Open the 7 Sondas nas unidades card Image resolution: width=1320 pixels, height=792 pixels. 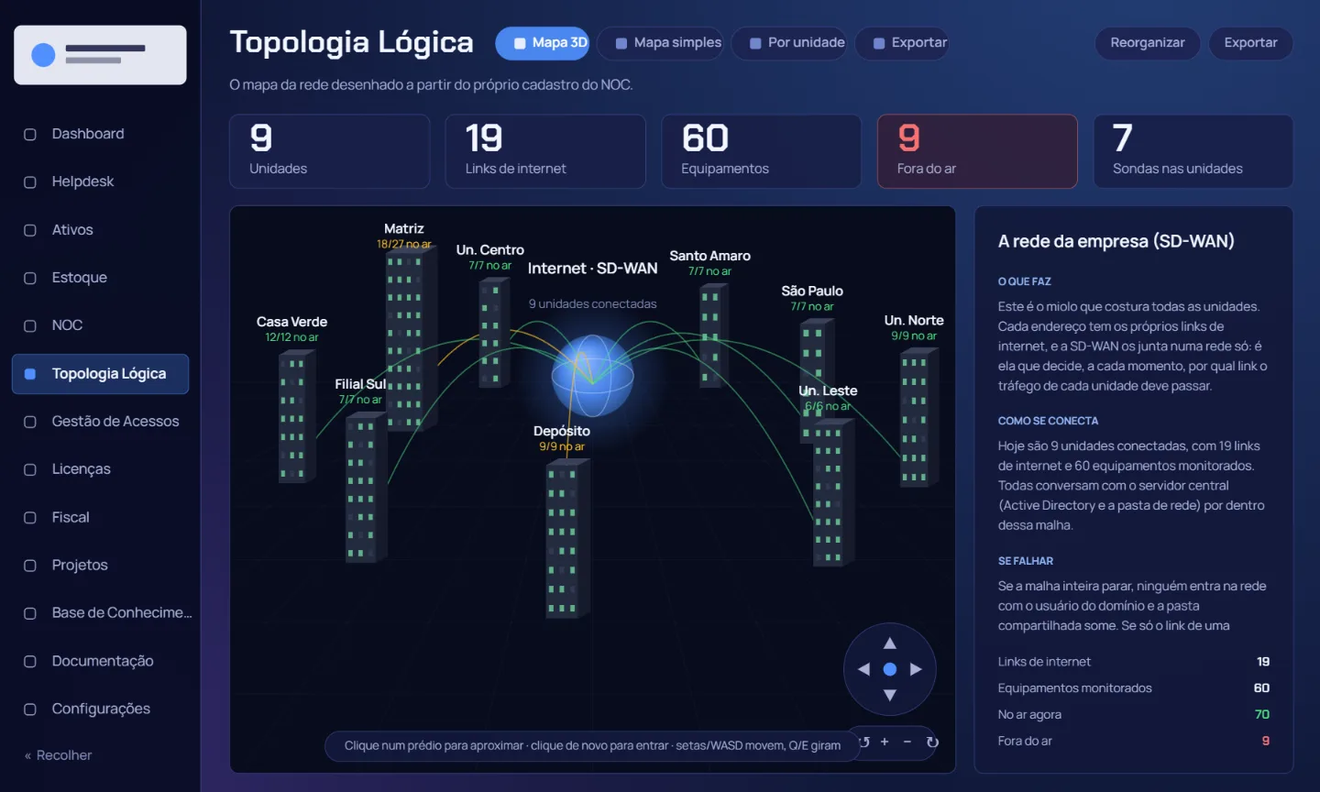(x=1193, y=151)
